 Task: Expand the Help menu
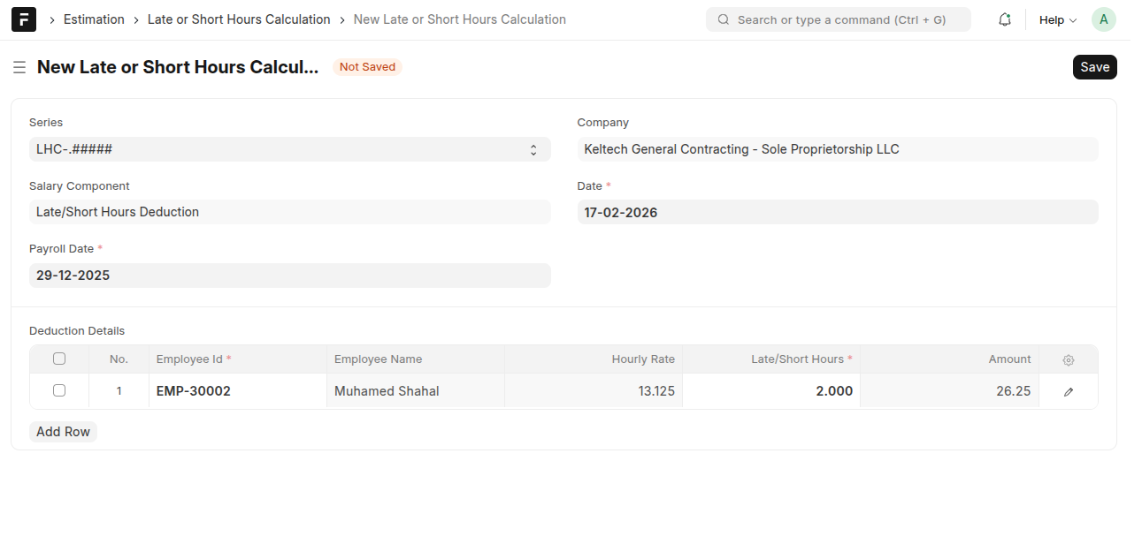(1057, 19)
